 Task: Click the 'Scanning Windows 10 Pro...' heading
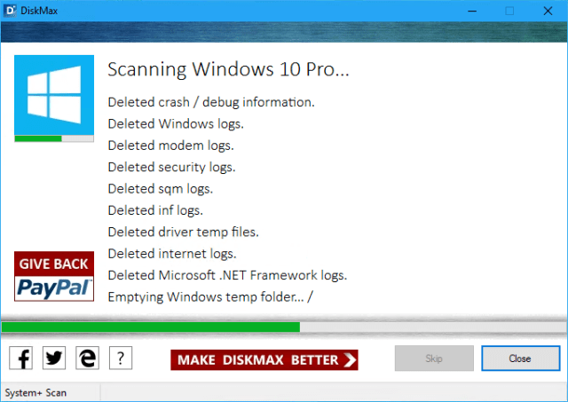point(228,69)
